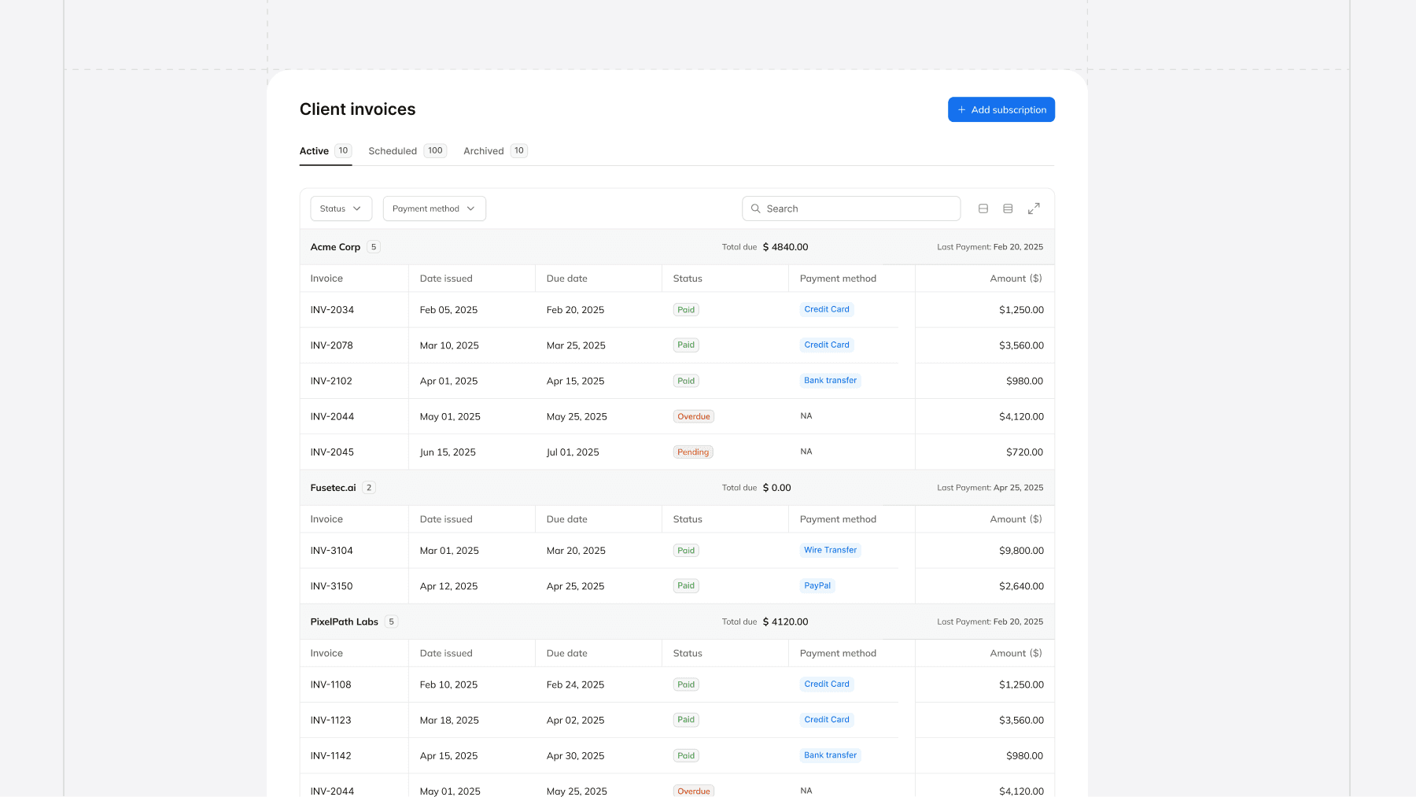Viewport: 1416px width, 797px height.
Task: Open the Status filter dropdown
Action: coord(341,208)
